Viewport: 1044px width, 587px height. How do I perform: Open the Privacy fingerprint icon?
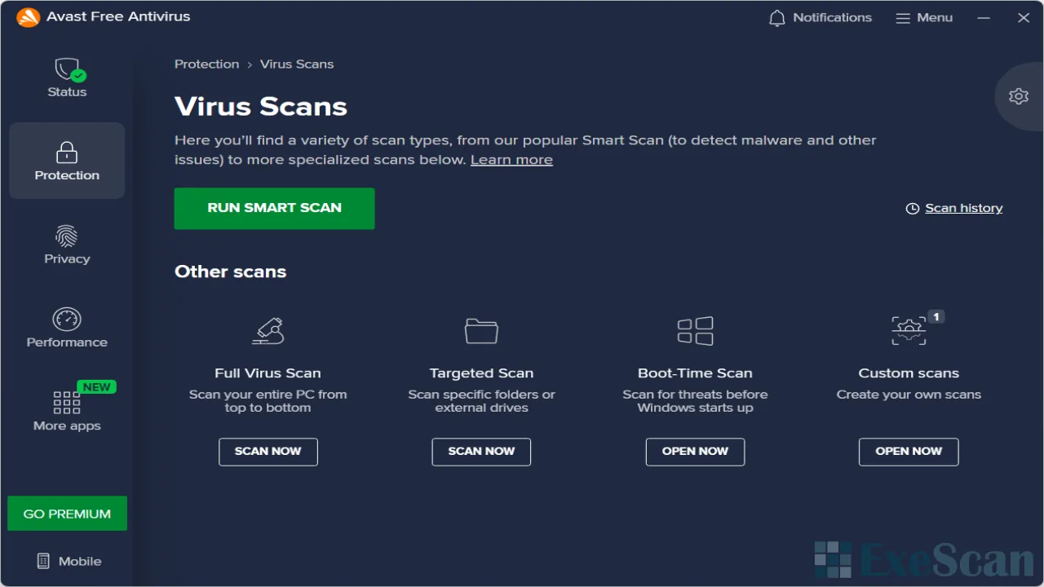[67, 236]
